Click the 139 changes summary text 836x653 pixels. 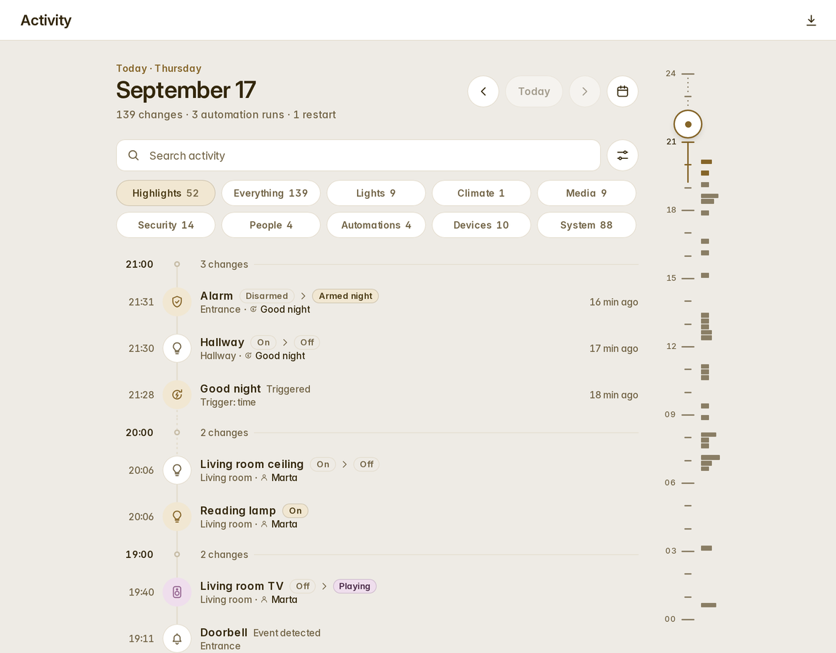coord(149,115)
